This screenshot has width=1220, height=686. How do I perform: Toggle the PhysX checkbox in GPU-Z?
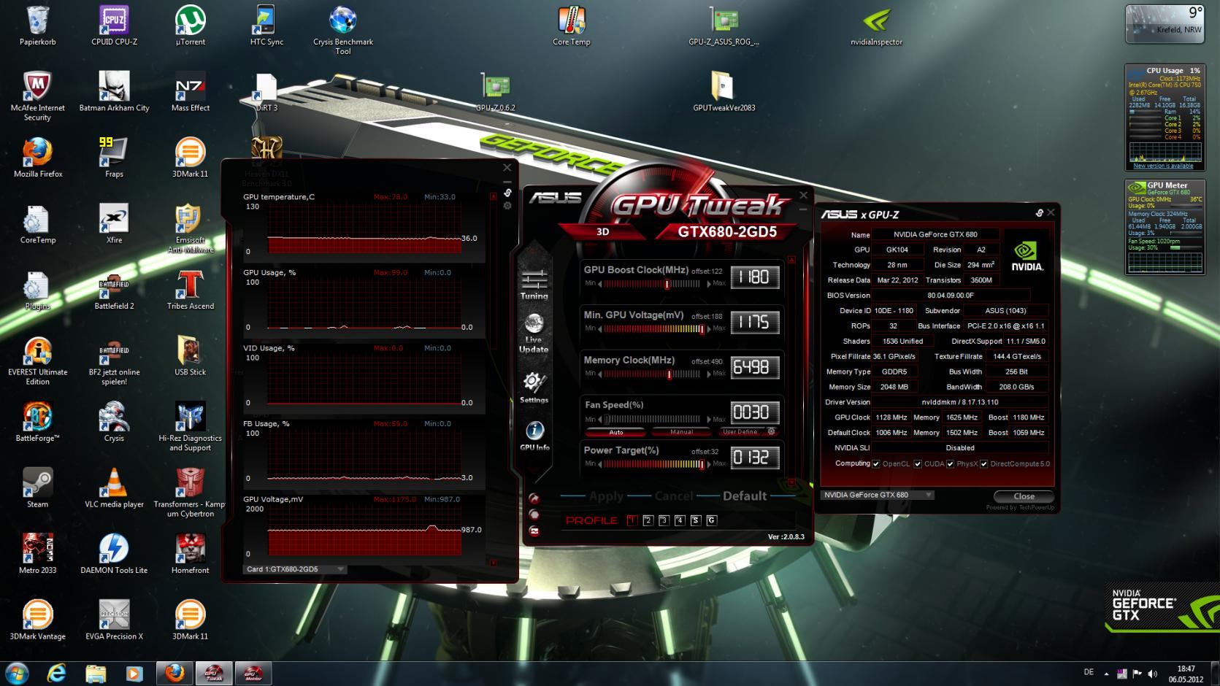951,464
